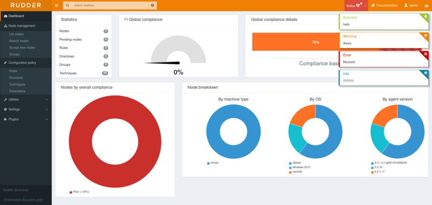Click the Utilities wrench icon

pos(6,100)
